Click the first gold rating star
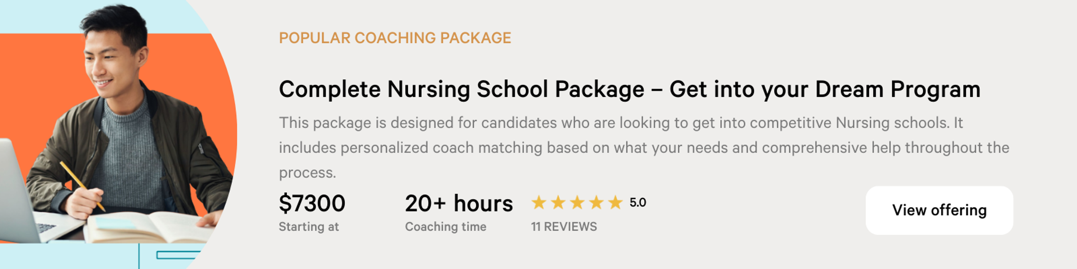Screen dimensions: 1077x269 pyautogui.click(x=538, y=203)
